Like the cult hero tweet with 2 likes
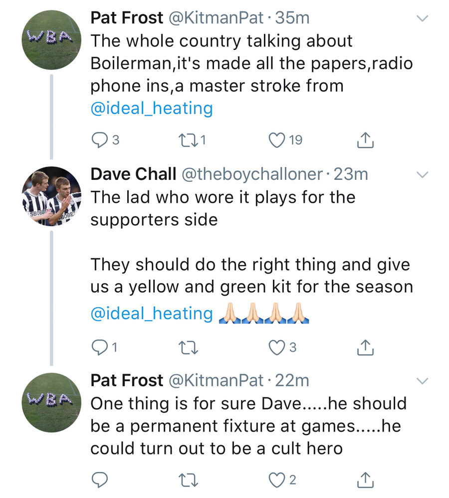This screenshot has width=449, height=498. (x=277, y=480)
